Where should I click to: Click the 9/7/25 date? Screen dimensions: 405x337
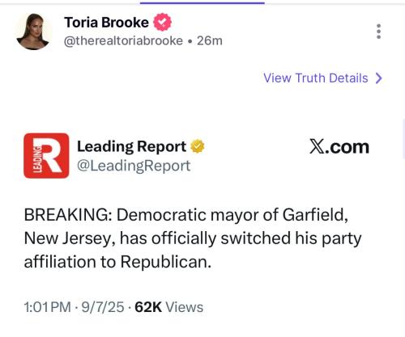[103, 307]
